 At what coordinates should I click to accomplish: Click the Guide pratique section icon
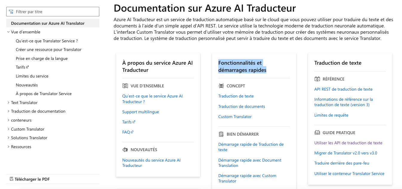(x=317, y=133)
